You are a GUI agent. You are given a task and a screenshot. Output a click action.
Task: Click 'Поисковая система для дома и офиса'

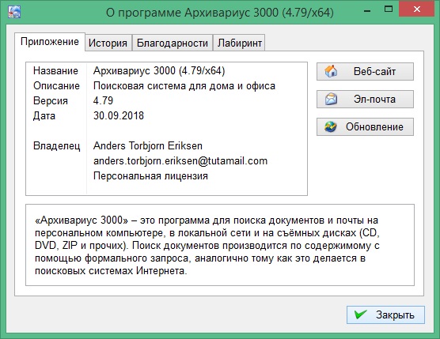[x=184, y=85]
